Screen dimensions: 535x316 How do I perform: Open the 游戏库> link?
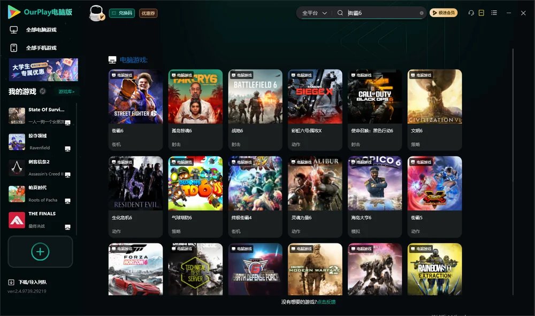click(x=66, y=91)
